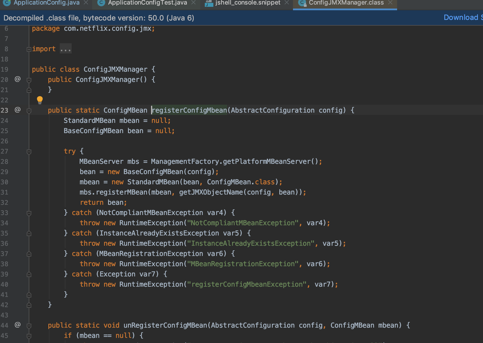Click the jshell_console.snippet file icon
This screenshot has width=483, height=343.
point(209,3)
